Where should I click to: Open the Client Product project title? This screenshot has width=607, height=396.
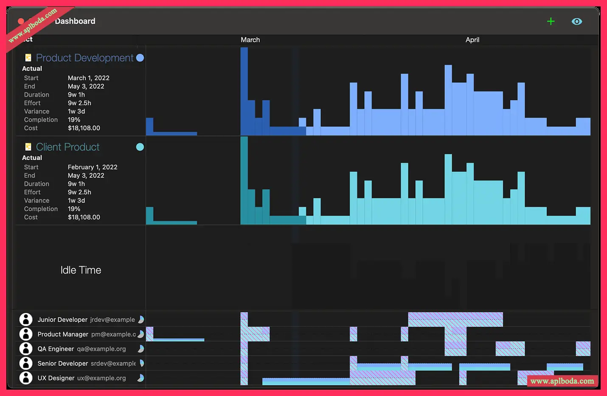click(x=67, y=147)
